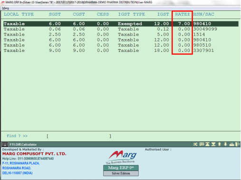
Task: Click the down arrow icon in status bar
Action: click(225, 144)
